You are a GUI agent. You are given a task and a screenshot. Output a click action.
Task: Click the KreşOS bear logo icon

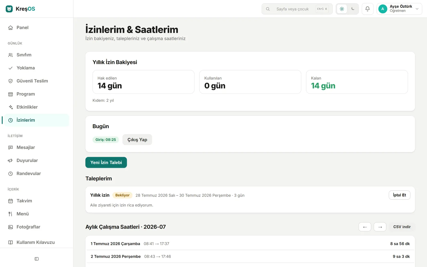(x=9, y=9)
